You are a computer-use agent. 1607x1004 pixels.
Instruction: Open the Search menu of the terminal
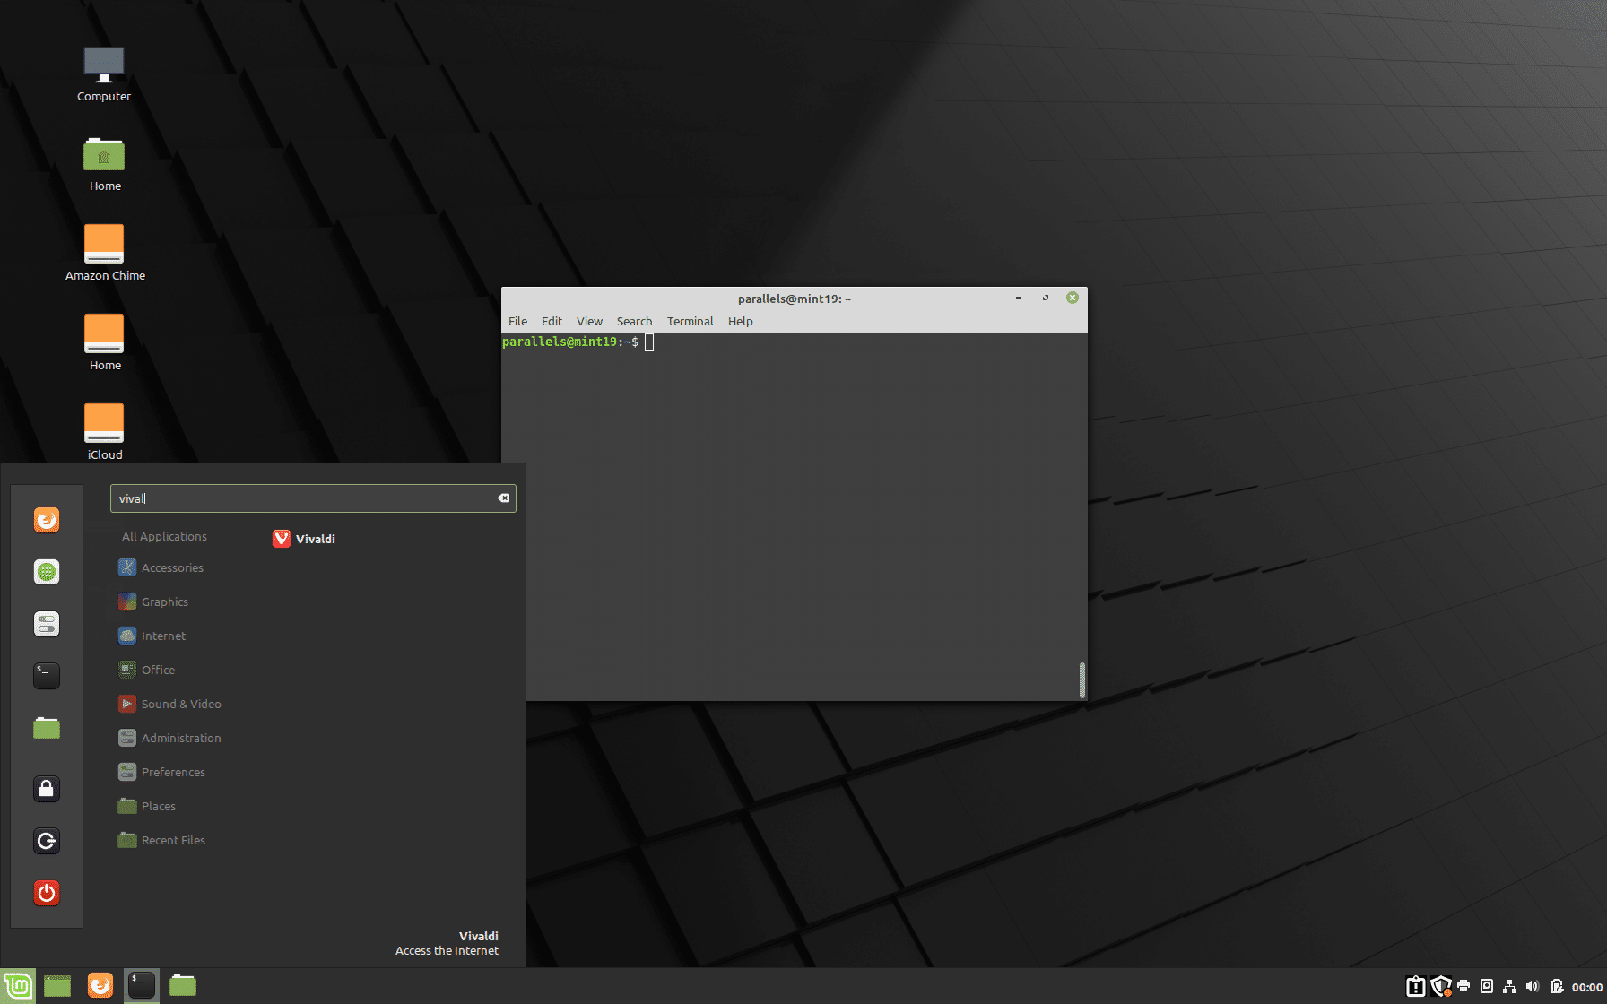(634, 321)
